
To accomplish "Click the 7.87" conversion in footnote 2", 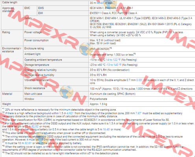I will click(139, 113).
